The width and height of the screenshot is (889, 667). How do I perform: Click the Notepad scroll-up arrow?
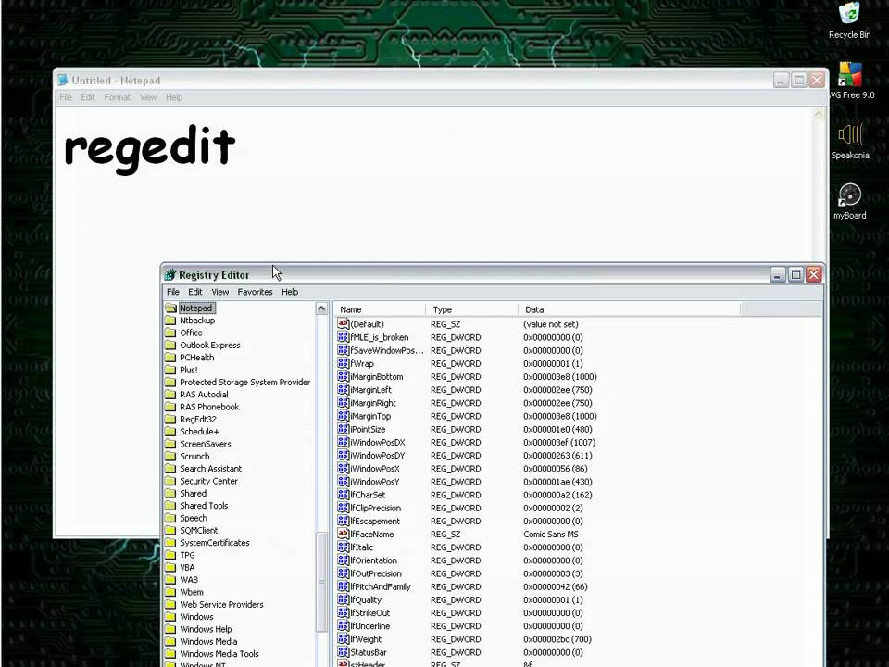pyautogui.click(x=818, y=115)
